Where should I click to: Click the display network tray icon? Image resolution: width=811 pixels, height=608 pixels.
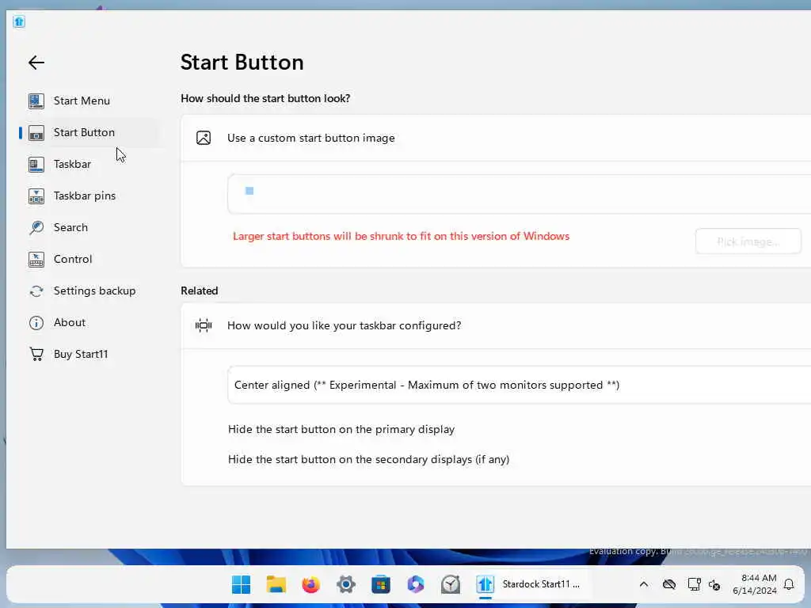tap(694, 585)
